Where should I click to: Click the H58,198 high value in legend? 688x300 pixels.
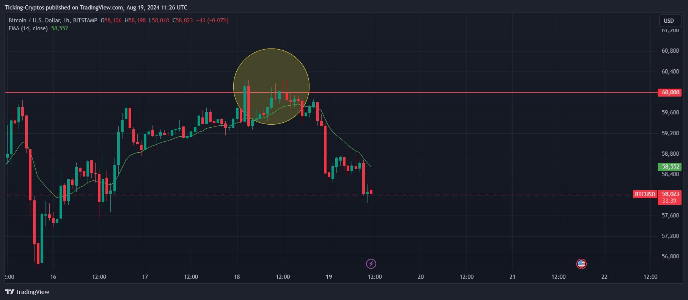(x=135, y=20)
